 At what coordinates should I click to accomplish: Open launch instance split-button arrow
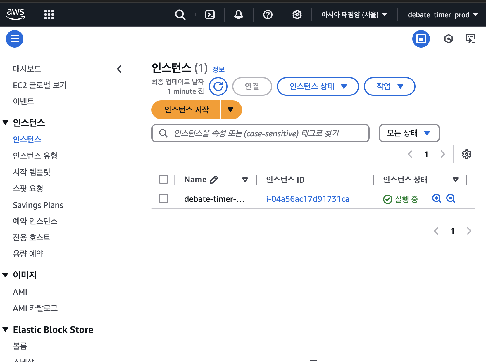[x=231, y=110]
